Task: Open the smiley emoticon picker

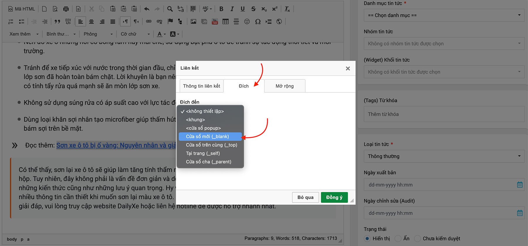Action: pos(247,21)
